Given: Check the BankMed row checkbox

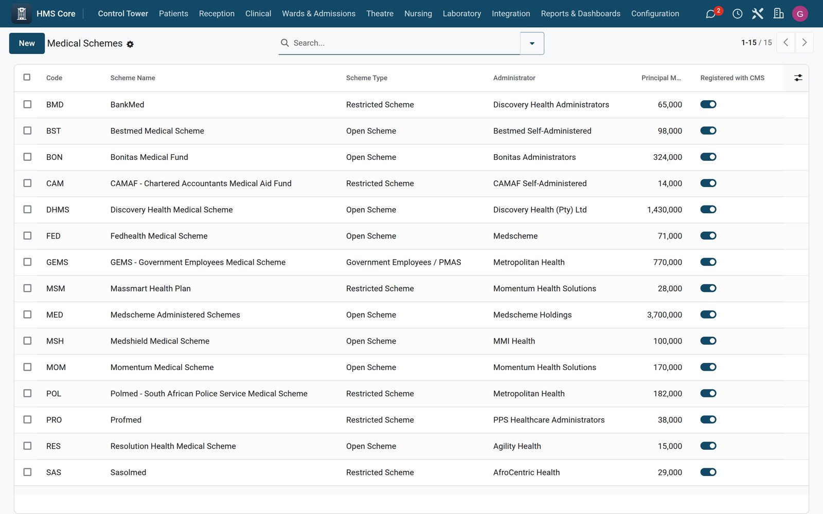Looking at the screenshot, I should click(x=27, y=104).
